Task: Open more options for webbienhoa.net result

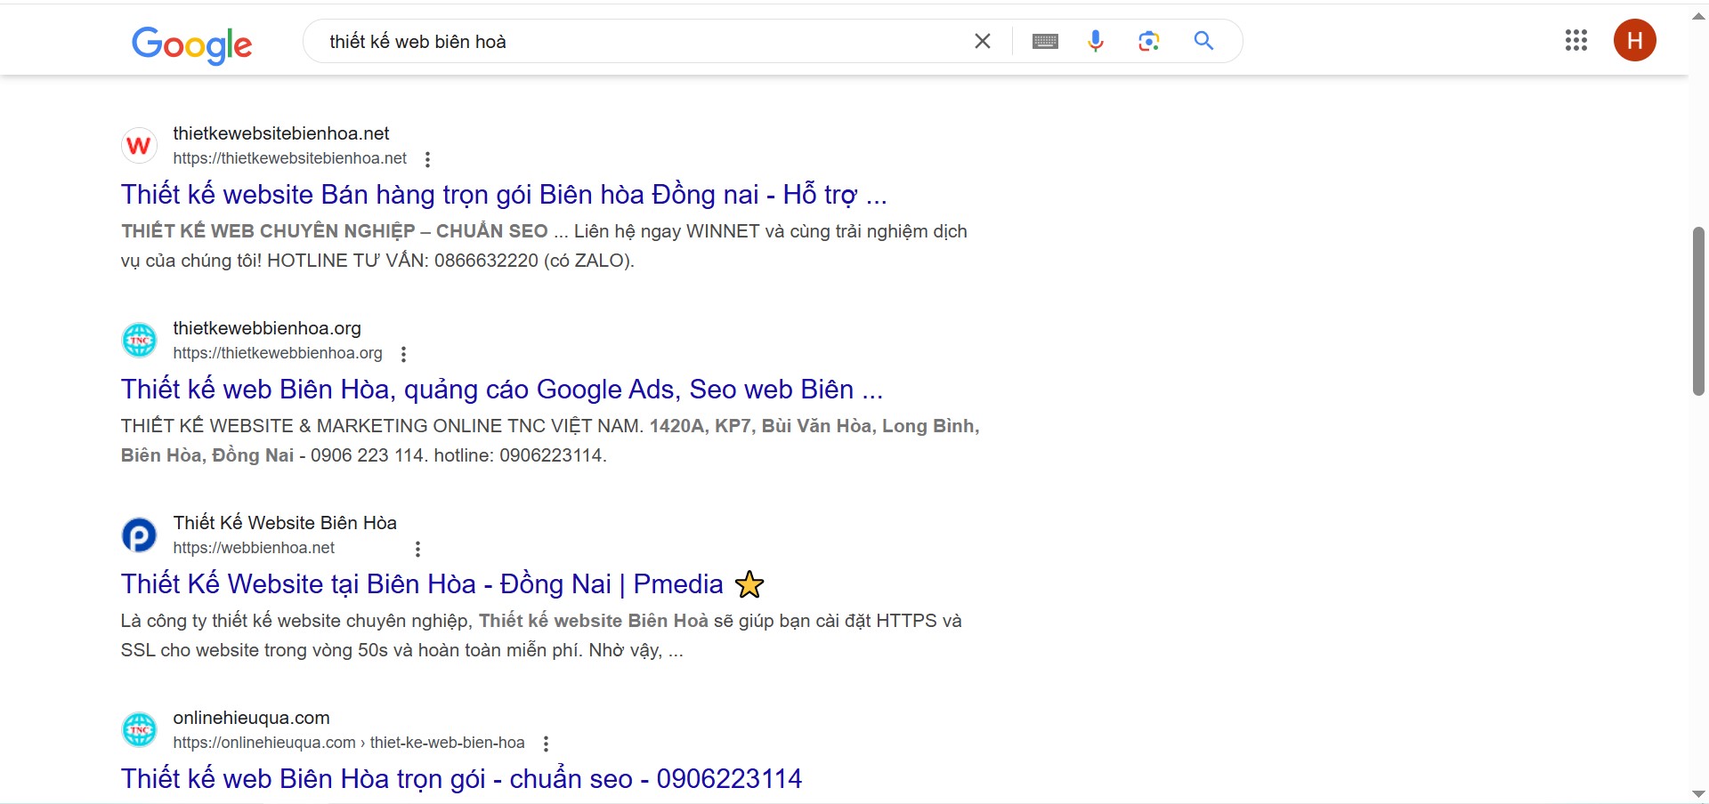Action: click(417, 549)
